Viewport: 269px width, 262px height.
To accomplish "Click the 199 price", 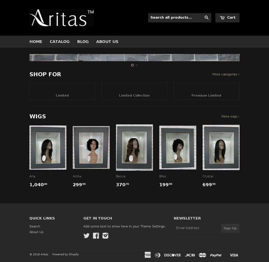I will click(166, 185).
